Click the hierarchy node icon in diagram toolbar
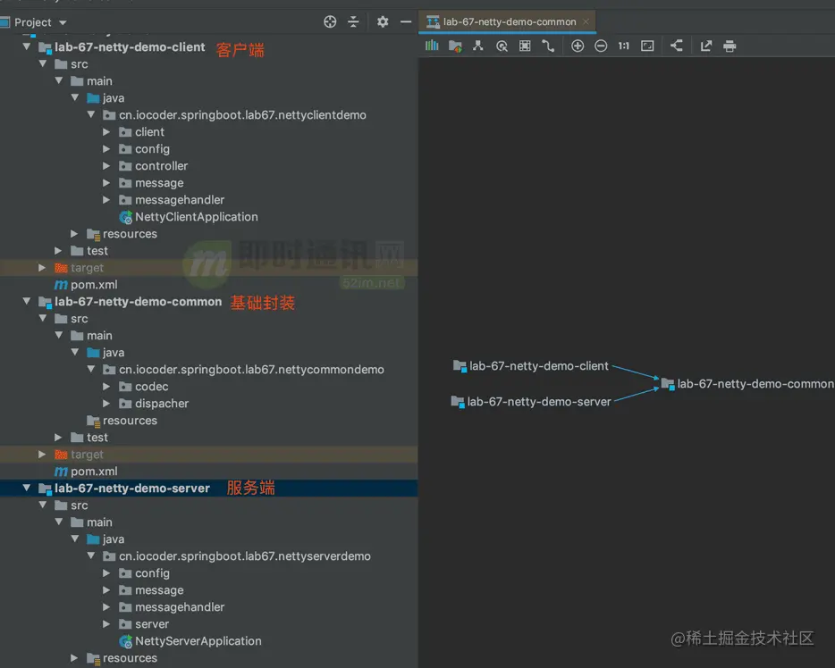This screenshot has height=668, width=835. [478, 46]
